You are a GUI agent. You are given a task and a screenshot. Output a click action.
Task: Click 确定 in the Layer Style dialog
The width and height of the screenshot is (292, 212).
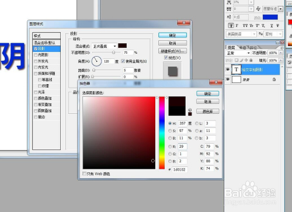[172, 35]
